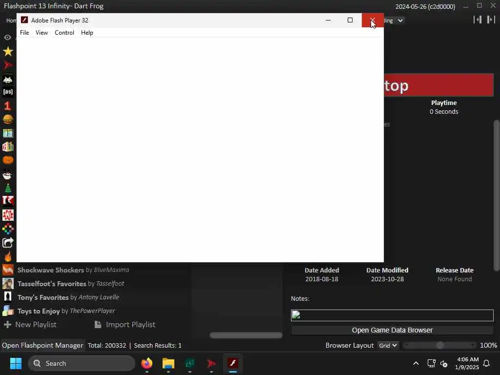
Task: Maximize the Adobe Flash Player window
Action: tap(350, 20)
